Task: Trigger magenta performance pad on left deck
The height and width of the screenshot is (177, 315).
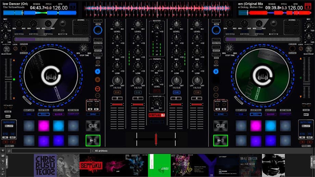Action: [43, 126]
